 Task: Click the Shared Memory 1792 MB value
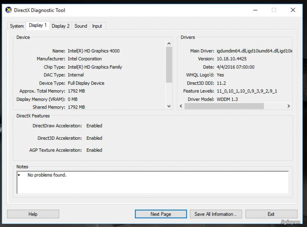(x=76, y=107)
